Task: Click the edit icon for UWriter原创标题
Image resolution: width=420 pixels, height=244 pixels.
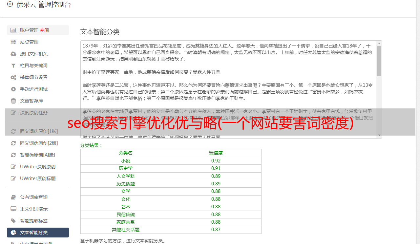Action: [x=13, y=178]
